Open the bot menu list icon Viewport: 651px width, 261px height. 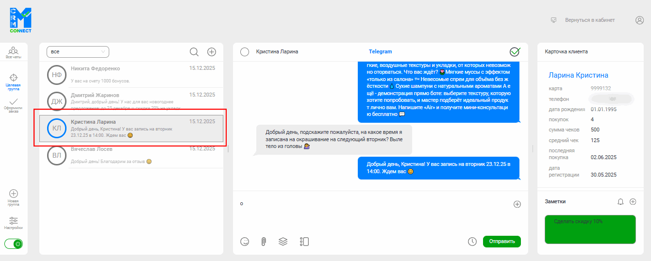coord(304,241)
